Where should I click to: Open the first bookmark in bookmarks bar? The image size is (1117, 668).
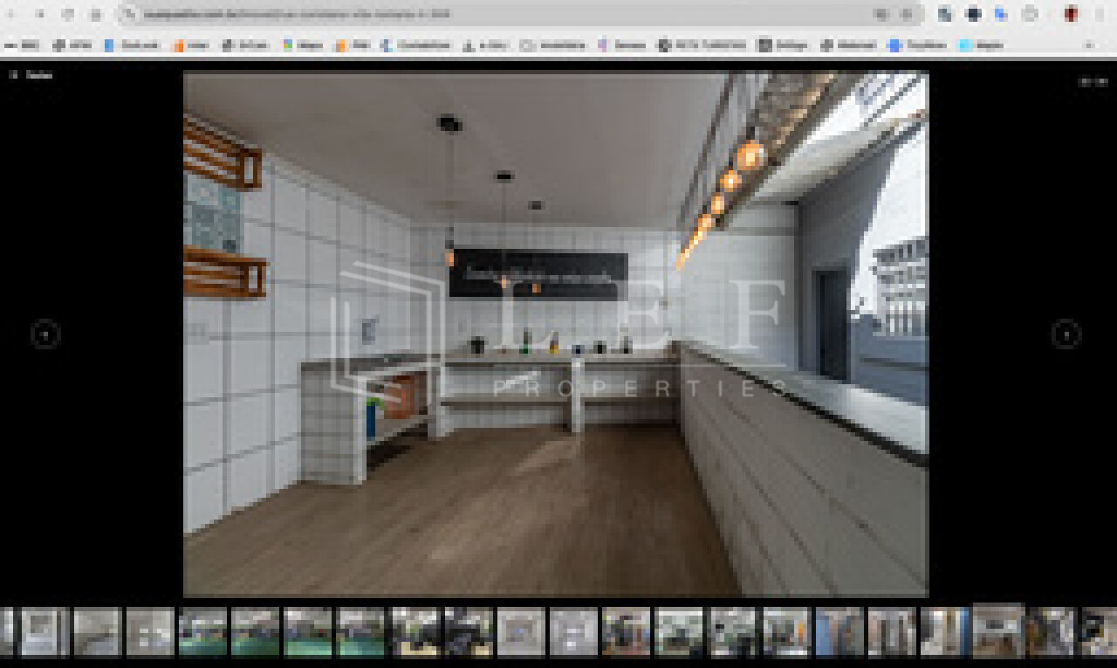coord(23,45)
